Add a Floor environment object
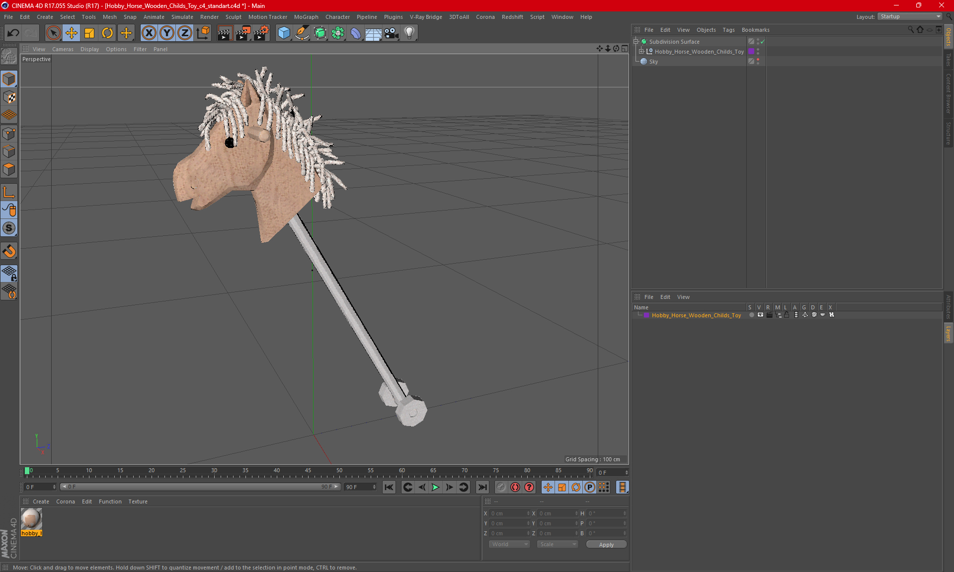Screen dimensions: 954x572 click(x=374, y=33)
